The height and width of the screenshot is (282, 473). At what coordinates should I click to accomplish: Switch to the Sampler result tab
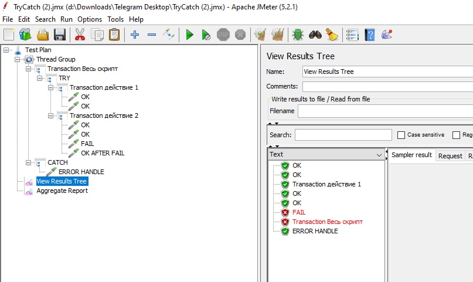click(x=411, y=155)
